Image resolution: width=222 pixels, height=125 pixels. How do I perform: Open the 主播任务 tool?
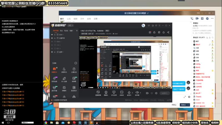point(74,70)
